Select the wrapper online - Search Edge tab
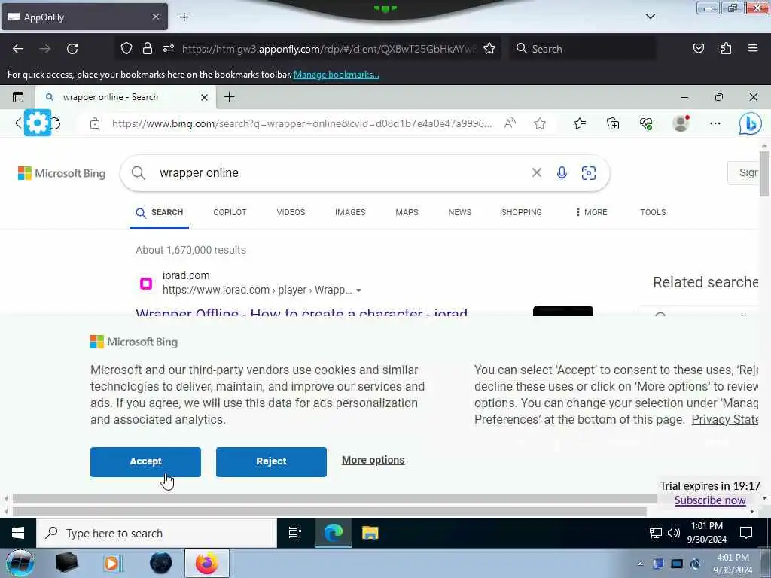The height and width of the screenshot is (578, 771). point(126,97)
